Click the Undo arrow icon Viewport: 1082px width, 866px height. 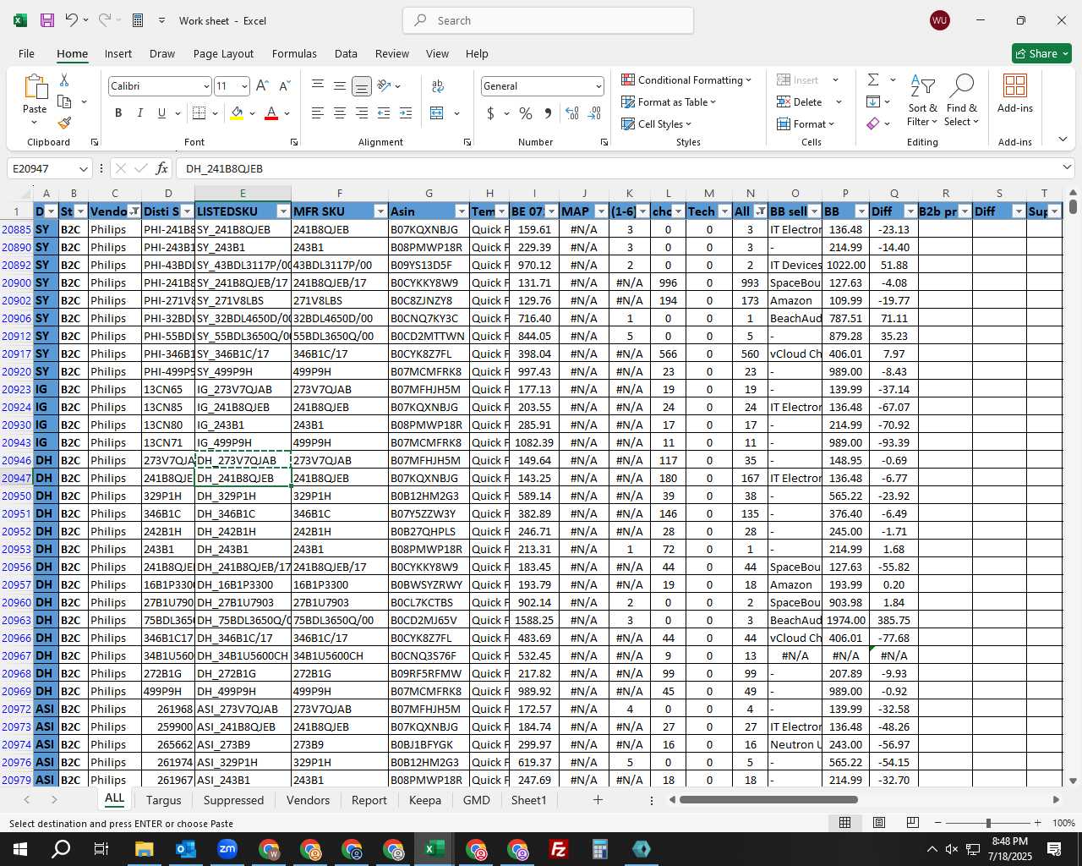[x=71, y=20]
